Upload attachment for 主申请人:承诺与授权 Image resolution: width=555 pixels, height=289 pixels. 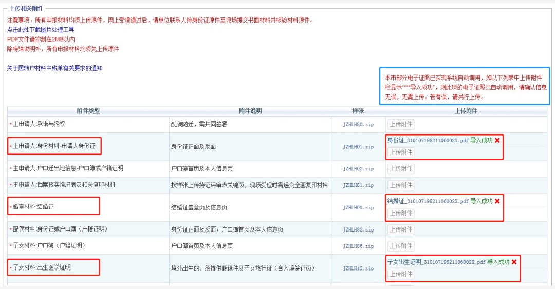(401, 125)
